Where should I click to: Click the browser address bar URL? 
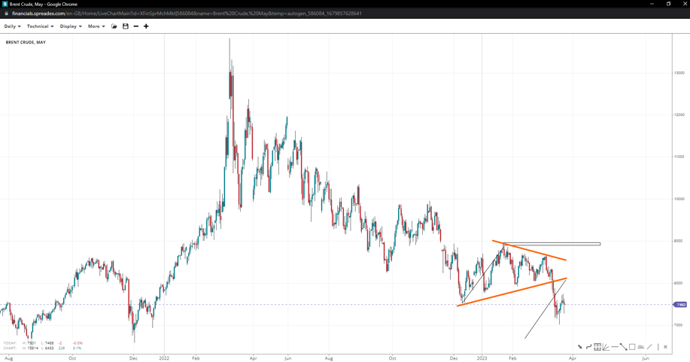click(x=187, y=14)
